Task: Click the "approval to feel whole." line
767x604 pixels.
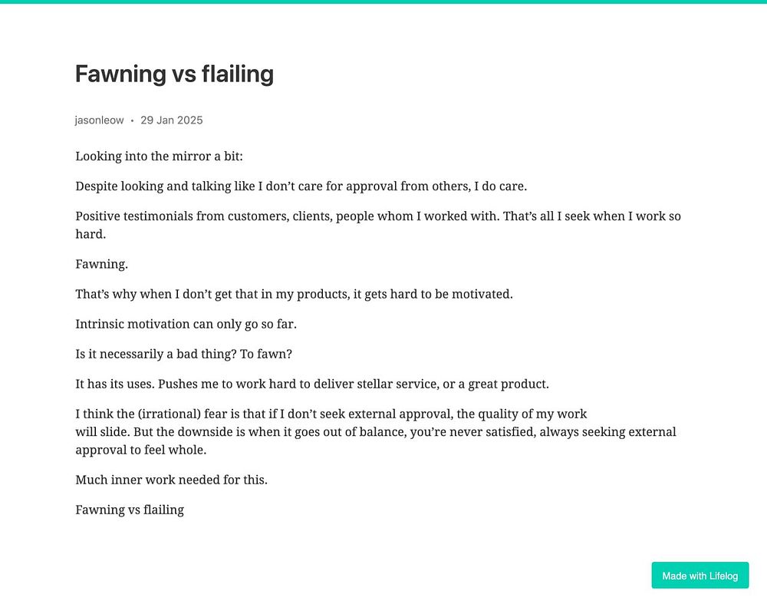Action: (x=141, y=450)
